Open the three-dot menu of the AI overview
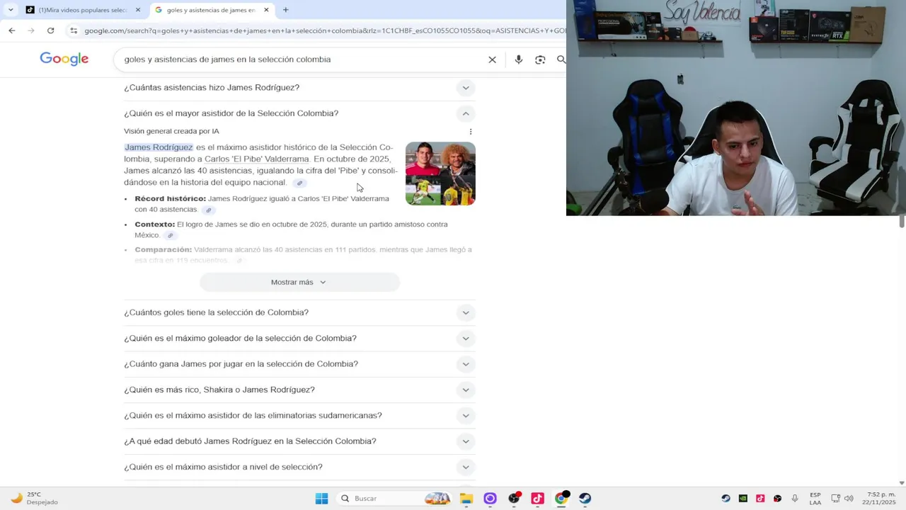The width and height of the screenshot is (906, 510). point(471,132)
